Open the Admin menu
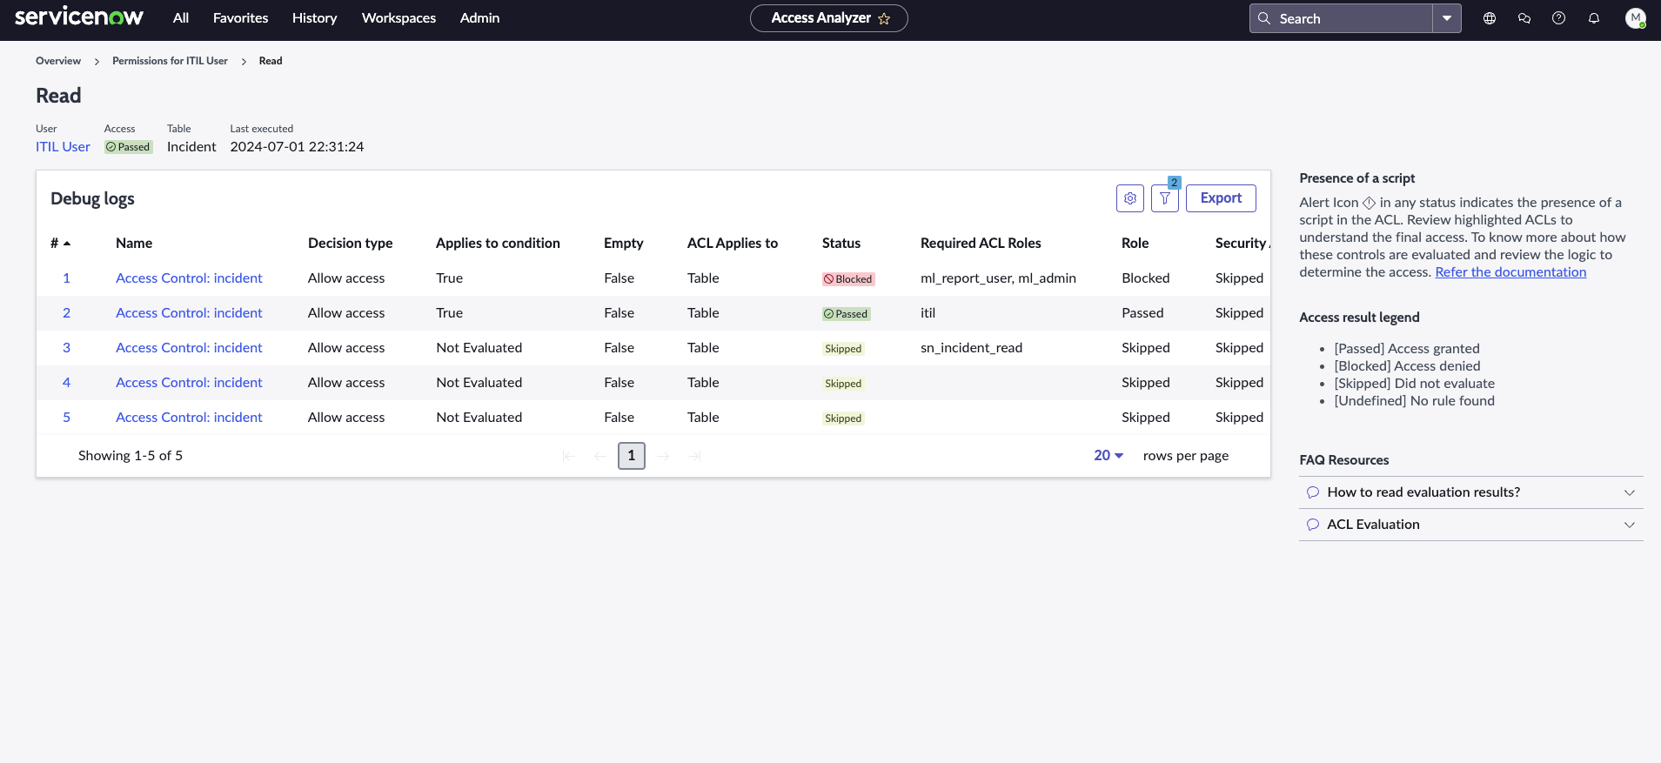The image size is (1661, 763). 479,18
